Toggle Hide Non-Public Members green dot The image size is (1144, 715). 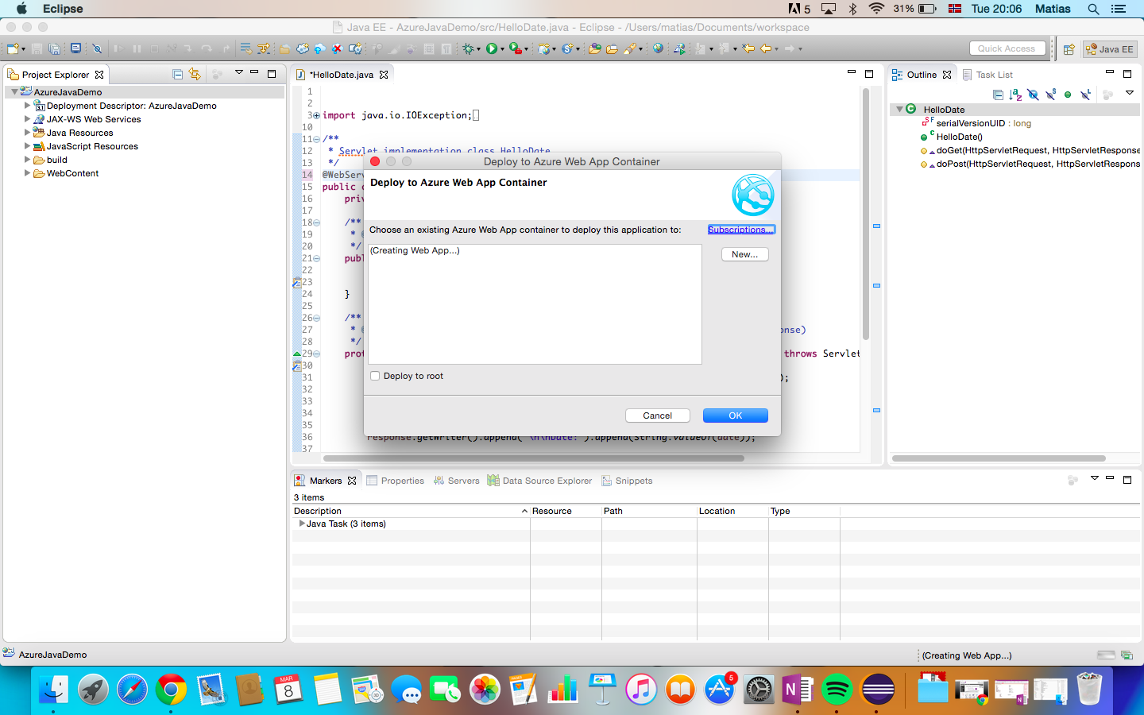1068,95
